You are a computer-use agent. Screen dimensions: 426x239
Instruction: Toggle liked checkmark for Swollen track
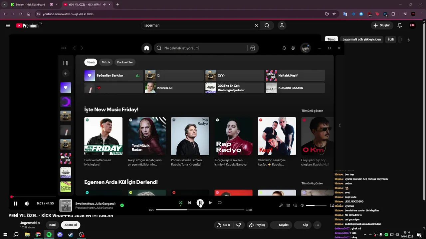pos(122,205)
